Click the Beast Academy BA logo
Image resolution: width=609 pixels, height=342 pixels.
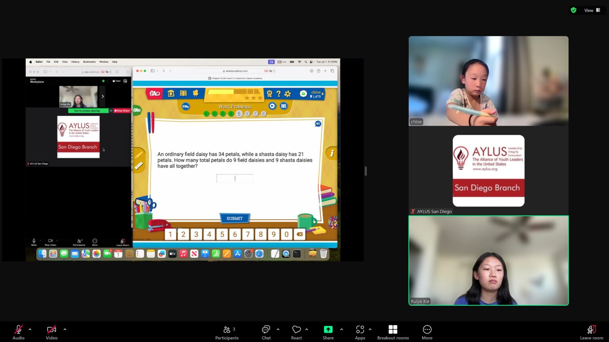click(x=155, y=93)
